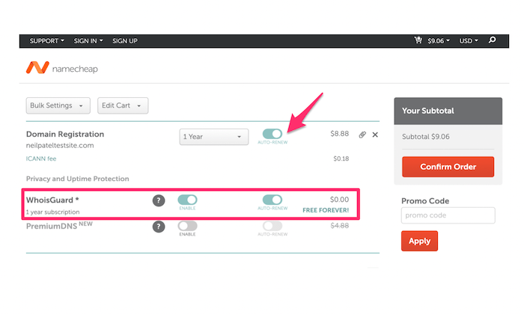Click the Namecheap logo
524x314 pixels.
click(x=62, y=68)
